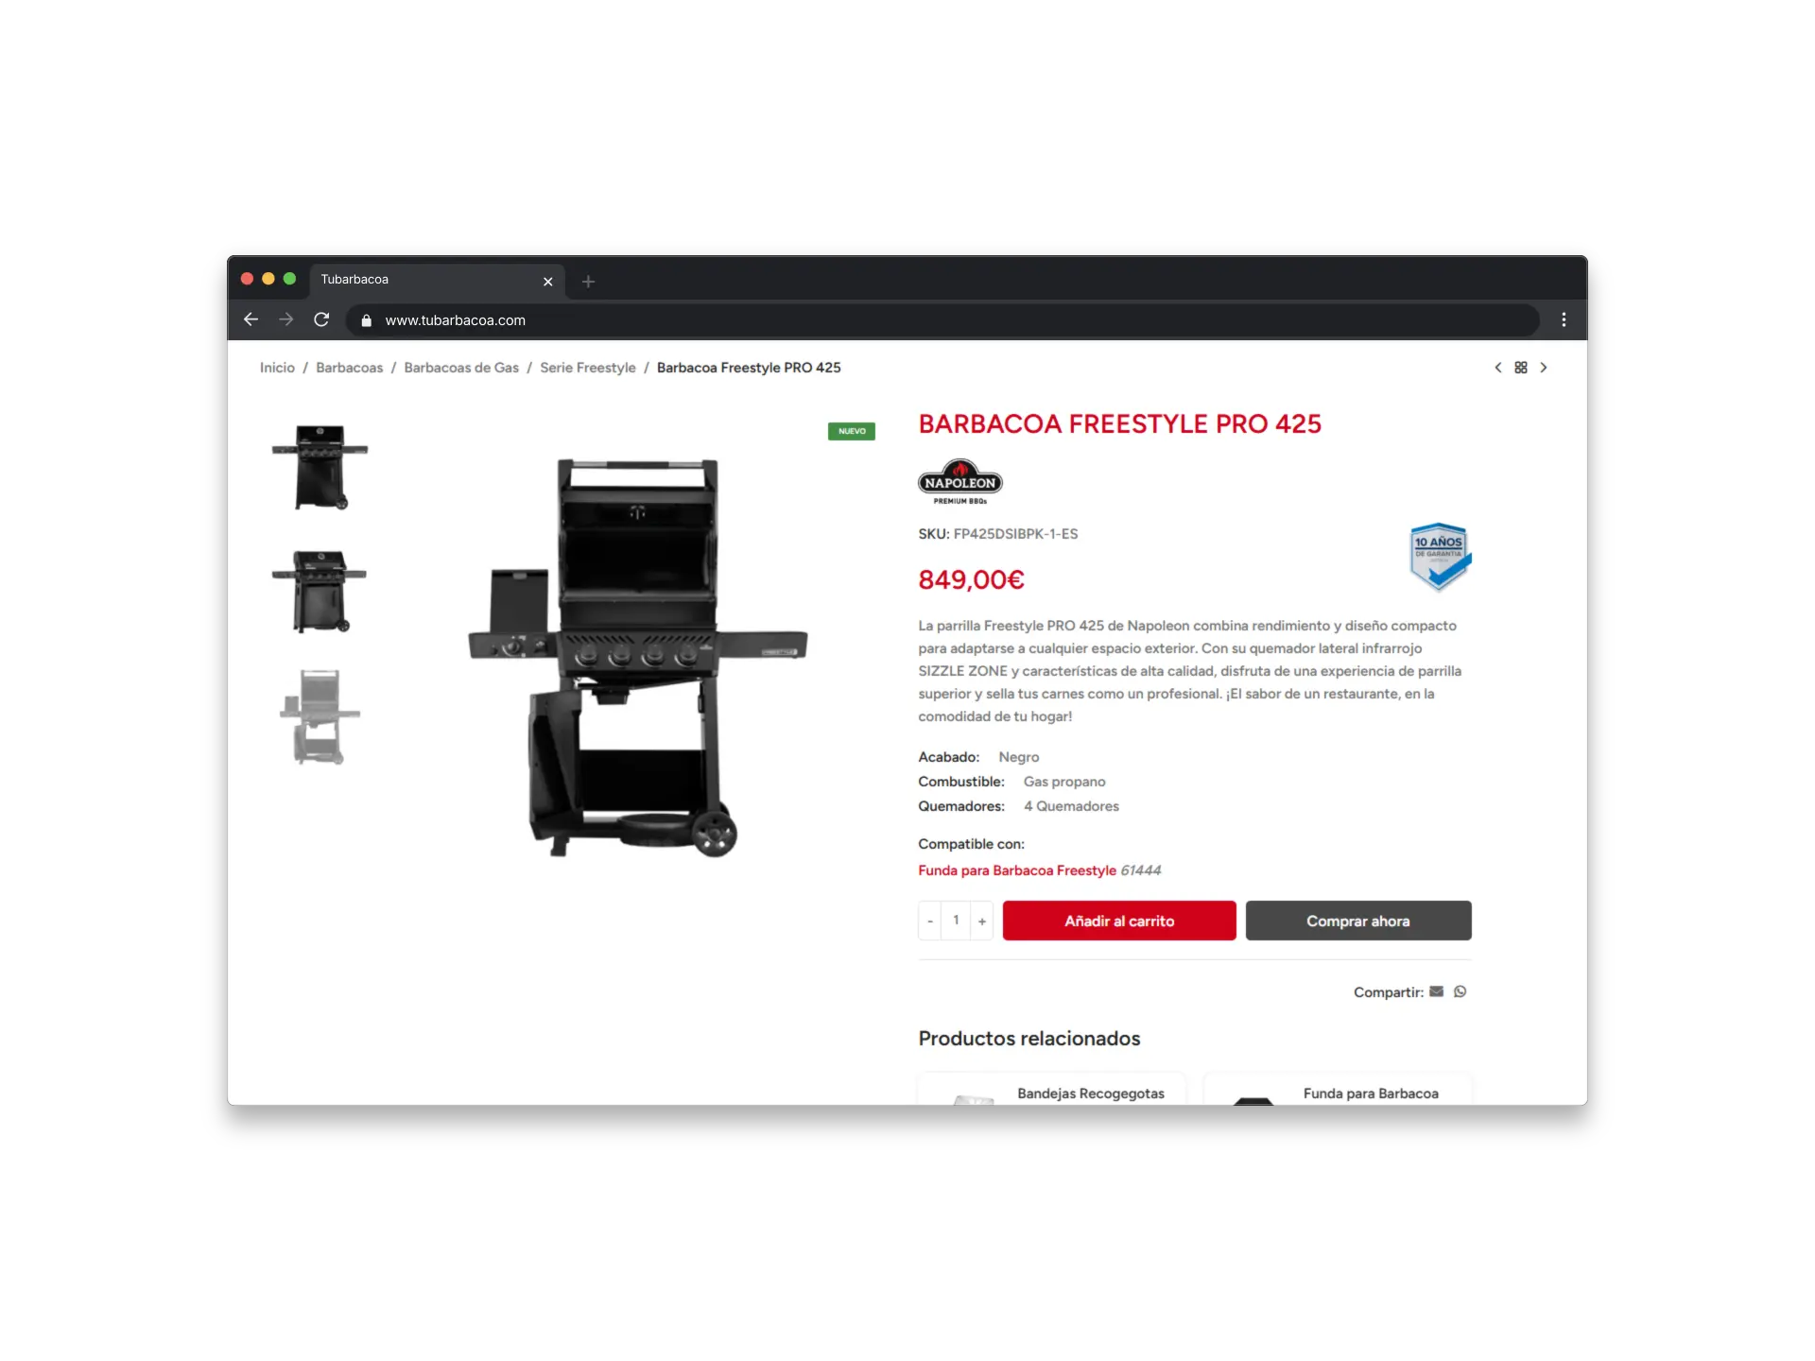This screenshot has height=1361, width=1815.
Task: Click the browser forward arrow
Action: coord(285,319)
